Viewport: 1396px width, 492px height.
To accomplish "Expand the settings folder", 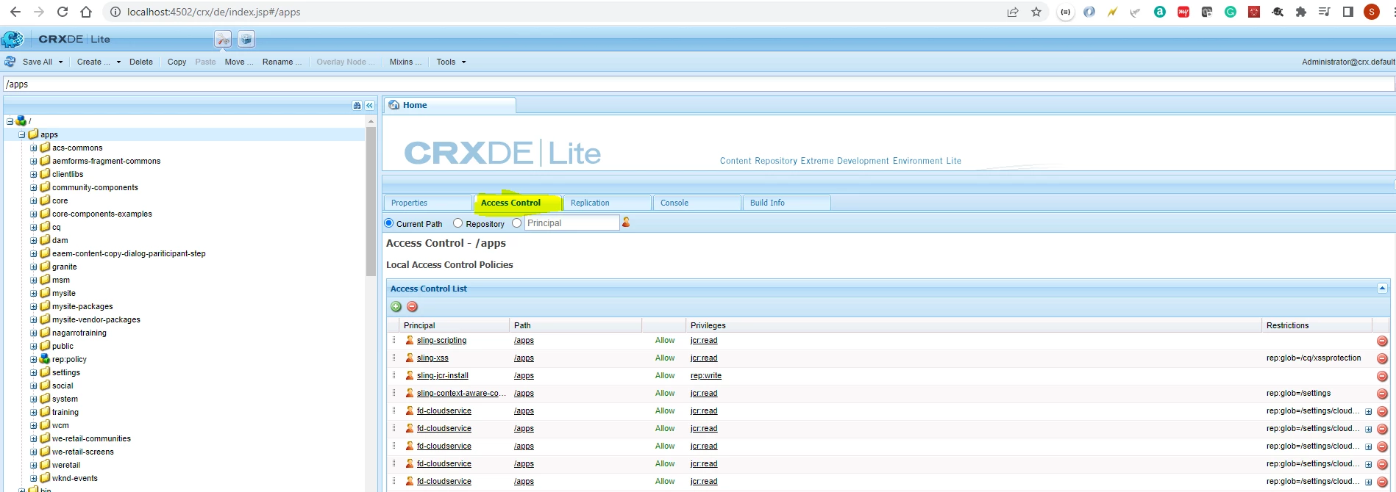I will coord(33,372).
